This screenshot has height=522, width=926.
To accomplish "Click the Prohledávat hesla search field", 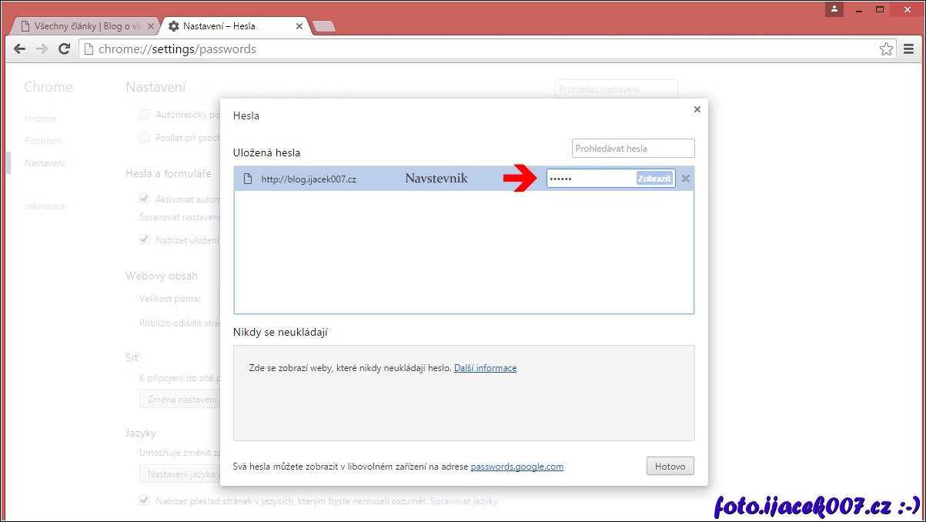I will [633, 148].
